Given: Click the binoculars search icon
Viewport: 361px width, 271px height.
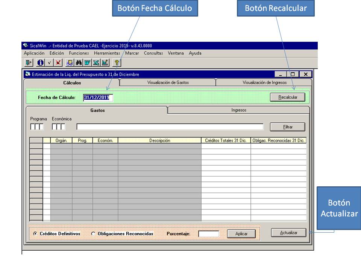Looking at the screenshot, I should click(79, 63).
